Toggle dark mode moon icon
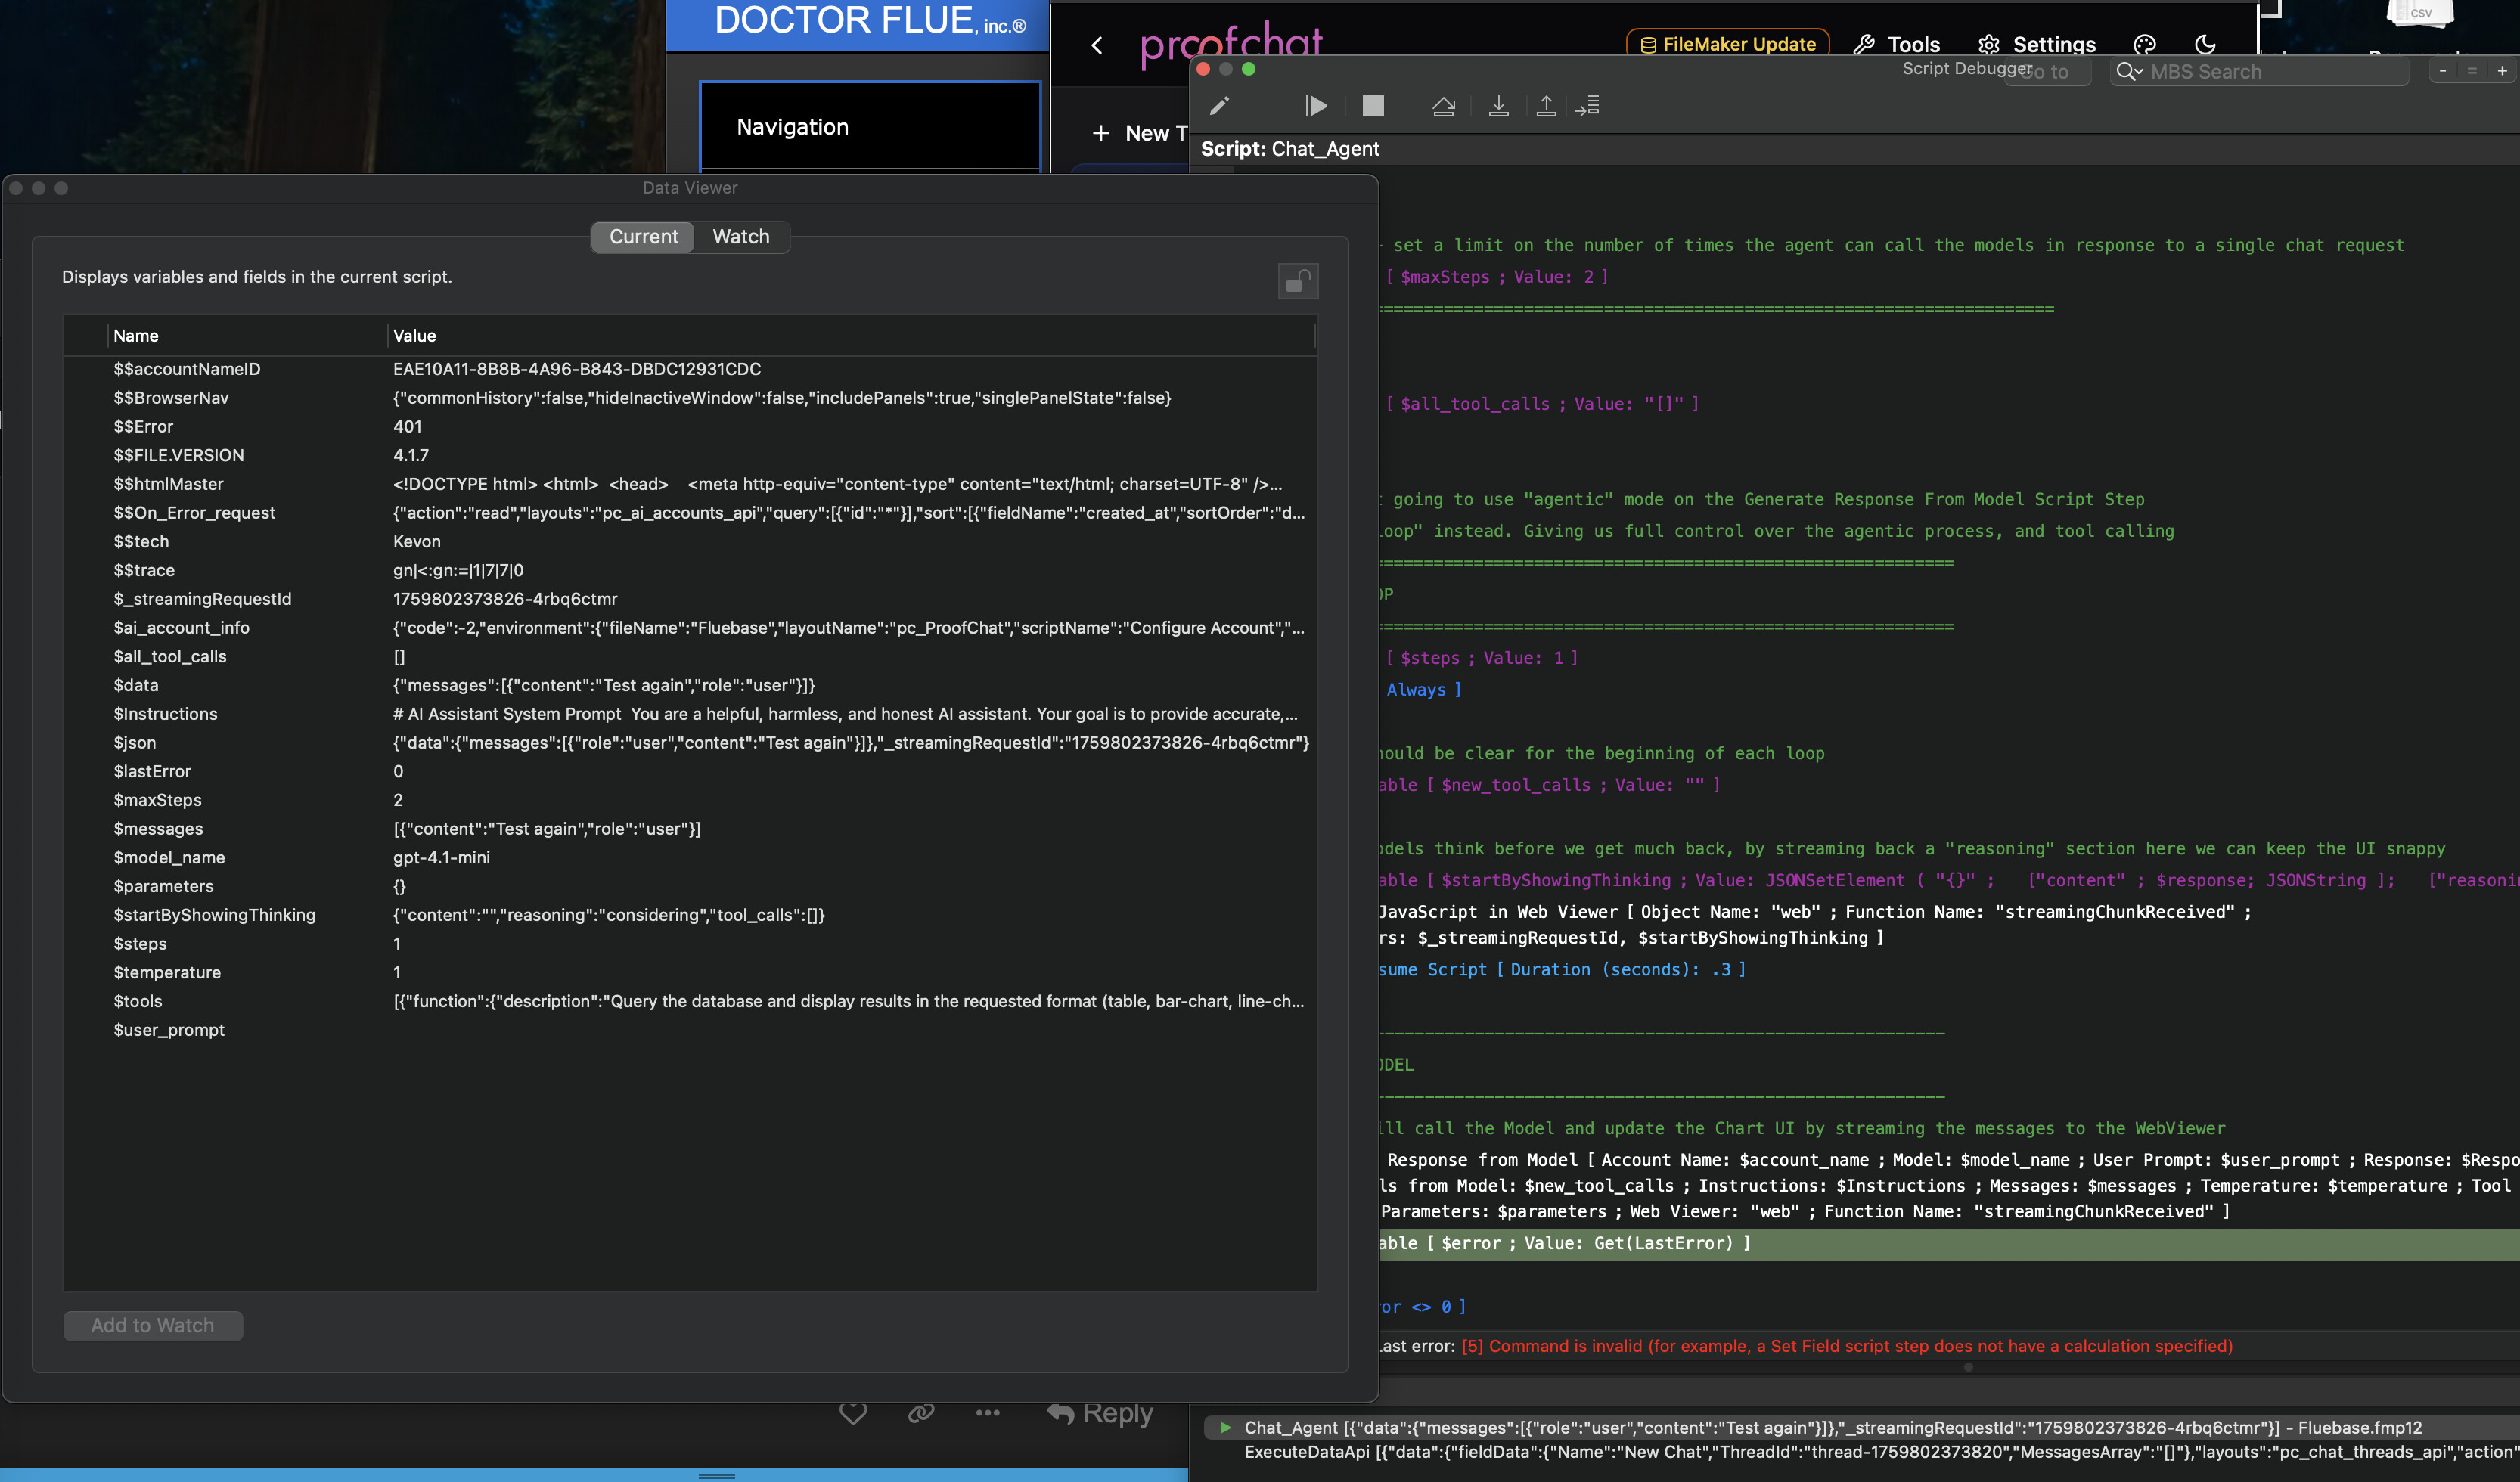The image size is (2520, 1482). [2205, 44]
